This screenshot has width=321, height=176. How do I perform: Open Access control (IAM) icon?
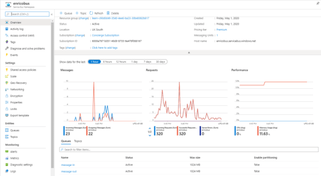[7, 35]
